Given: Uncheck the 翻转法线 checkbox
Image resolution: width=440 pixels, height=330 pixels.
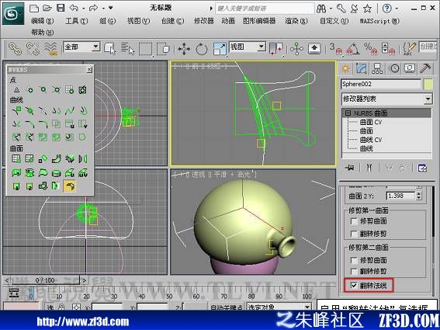Looking at the screenshot, I should (x=354, y=286).
